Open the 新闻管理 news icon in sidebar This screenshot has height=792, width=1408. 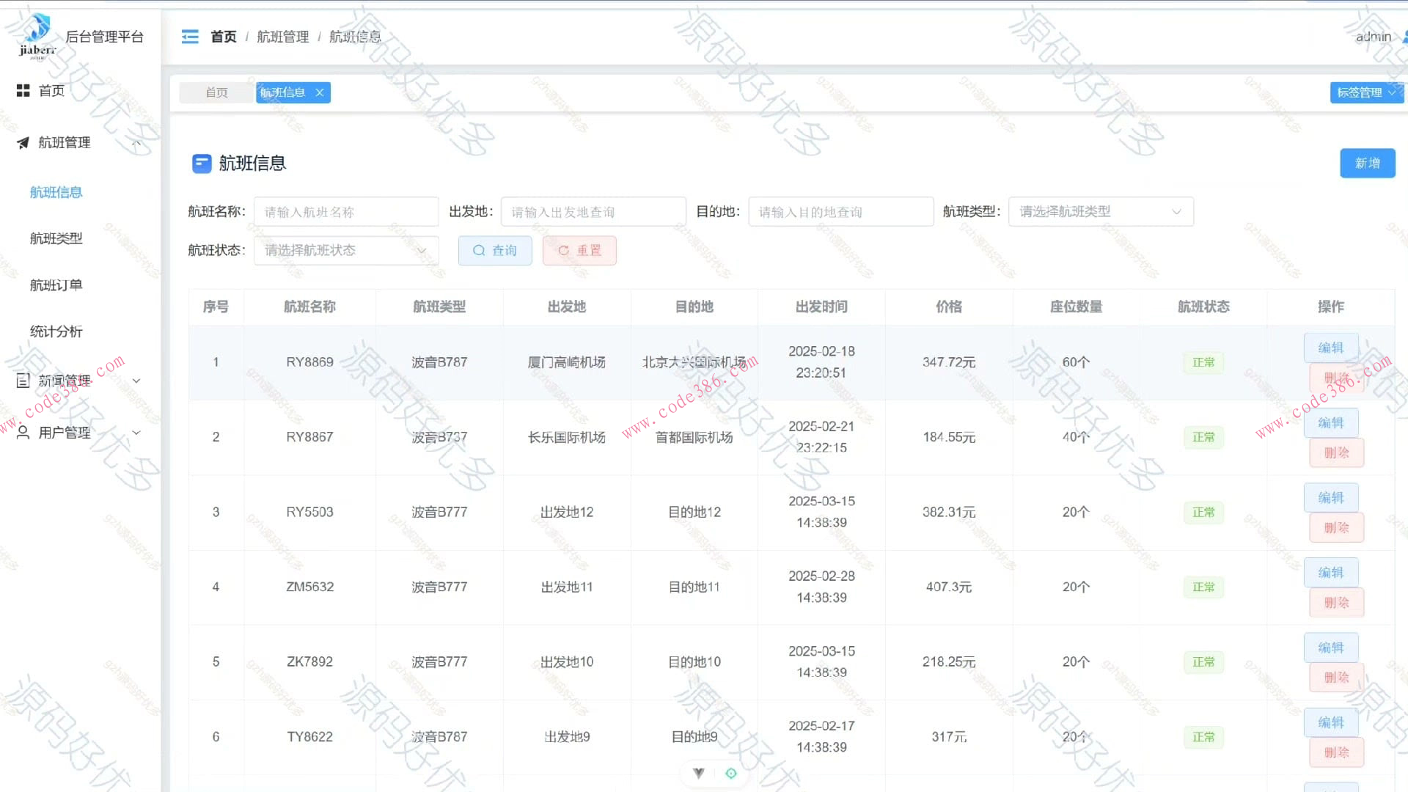coord(22,380)
